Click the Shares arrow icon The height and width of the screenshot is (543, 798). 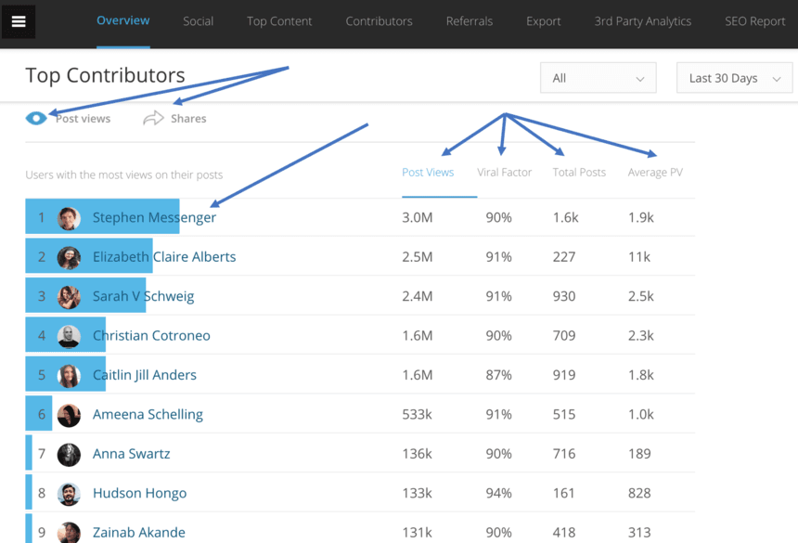coord(153,118)
